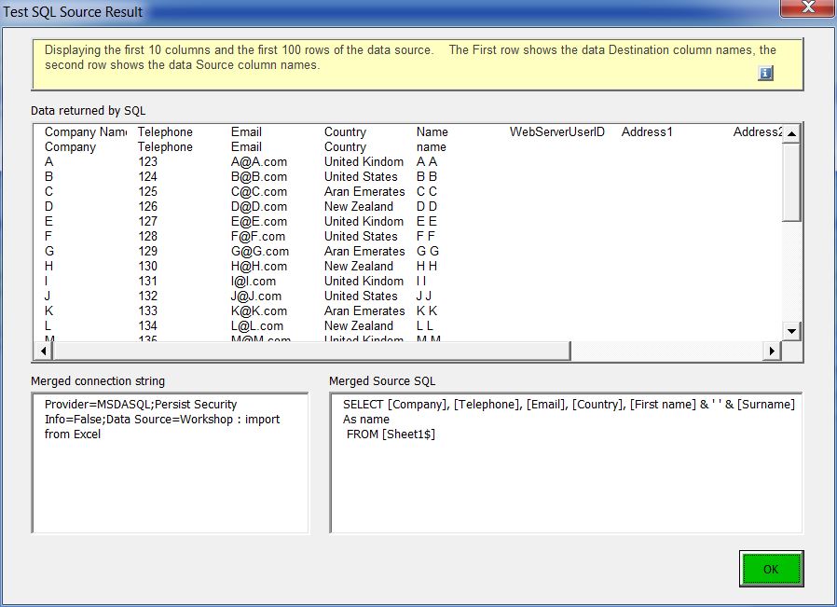Image resolution: width=837 pixels, height=607 pixels.
Task: Click inside the Merged connection string box
Action: tap(168, 466)
